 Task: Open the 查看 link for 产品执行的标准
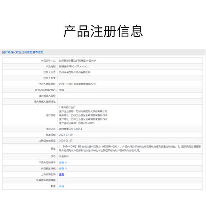61,162
